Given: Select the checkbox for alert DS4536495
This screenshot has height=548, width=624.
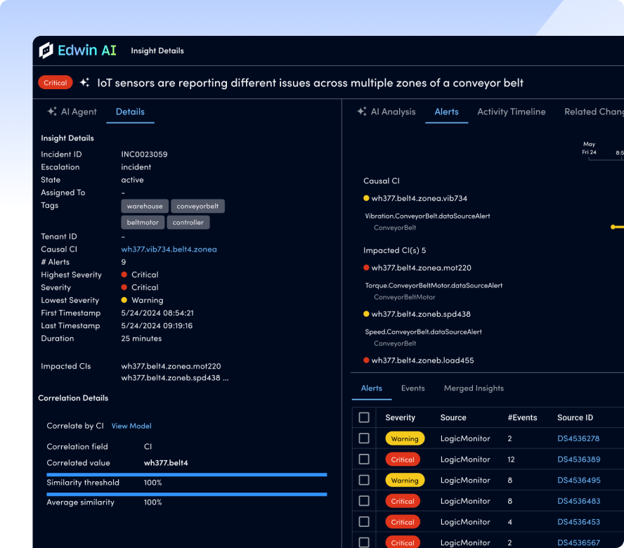Looking at the screenshot, I should pyautogui.click(x=364, y=480).
